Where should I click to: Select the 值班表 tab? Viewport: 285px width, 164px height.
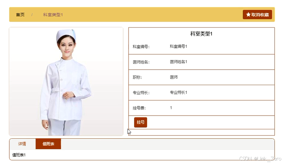[48, 144]
